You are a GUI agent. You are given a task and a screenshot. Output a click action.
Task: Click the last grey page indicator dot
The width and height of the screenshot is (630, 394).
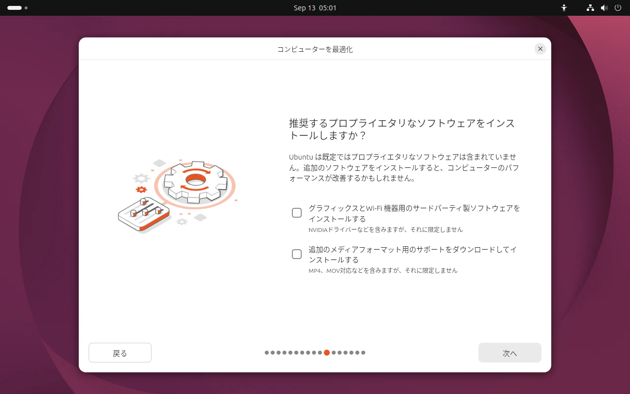363,353
